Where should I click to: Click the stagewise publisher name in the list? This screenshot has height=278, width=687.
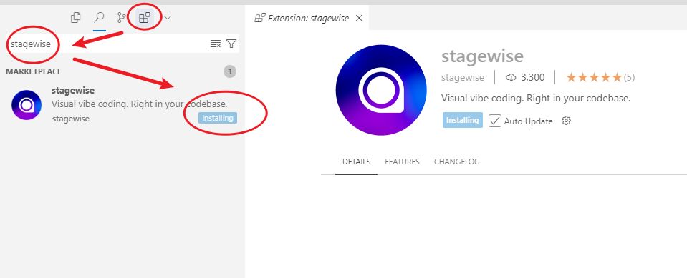tap(70, 119)
